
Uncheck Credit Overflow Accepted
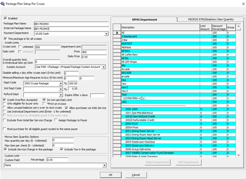coord(4,100)
